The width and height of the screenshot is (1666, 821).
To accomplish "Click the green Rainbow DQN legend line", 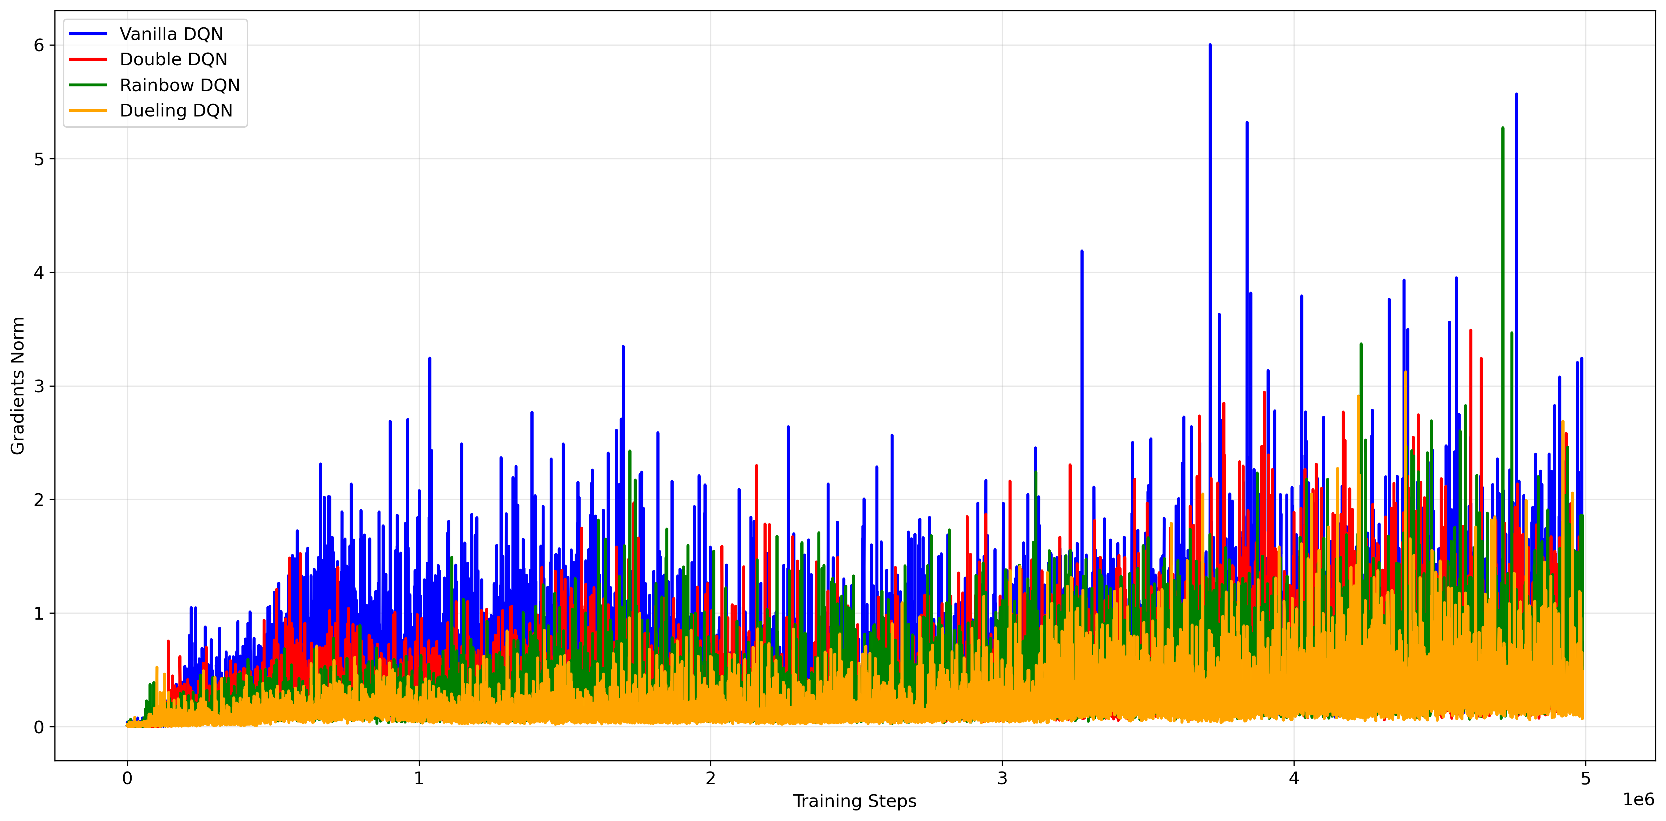I will coord(88,85).
